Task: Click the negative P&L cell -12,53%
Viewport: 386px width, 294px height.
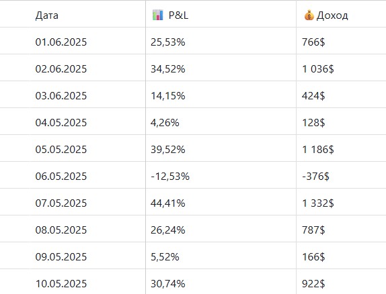Action: [x=170, y=177]
